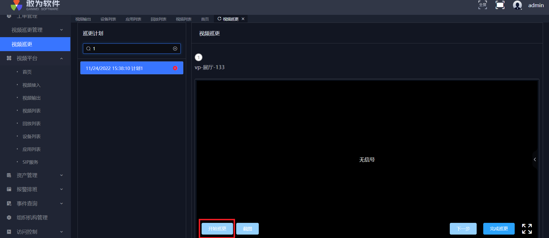Open 视频列表 in sidebar menu
The image size is (549, 238).
click(31, 111)
